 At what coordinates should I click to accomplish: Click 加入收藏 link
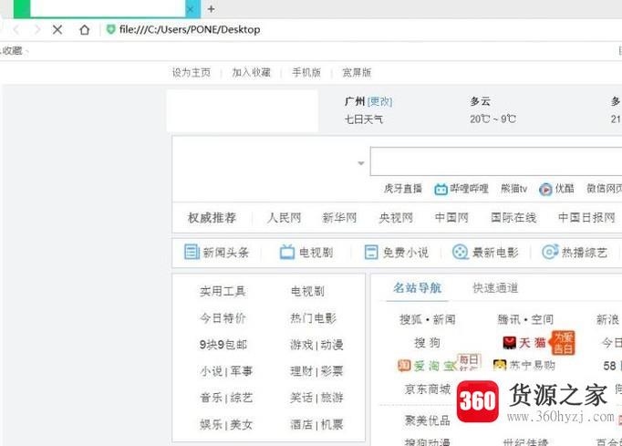click(251, 73)
